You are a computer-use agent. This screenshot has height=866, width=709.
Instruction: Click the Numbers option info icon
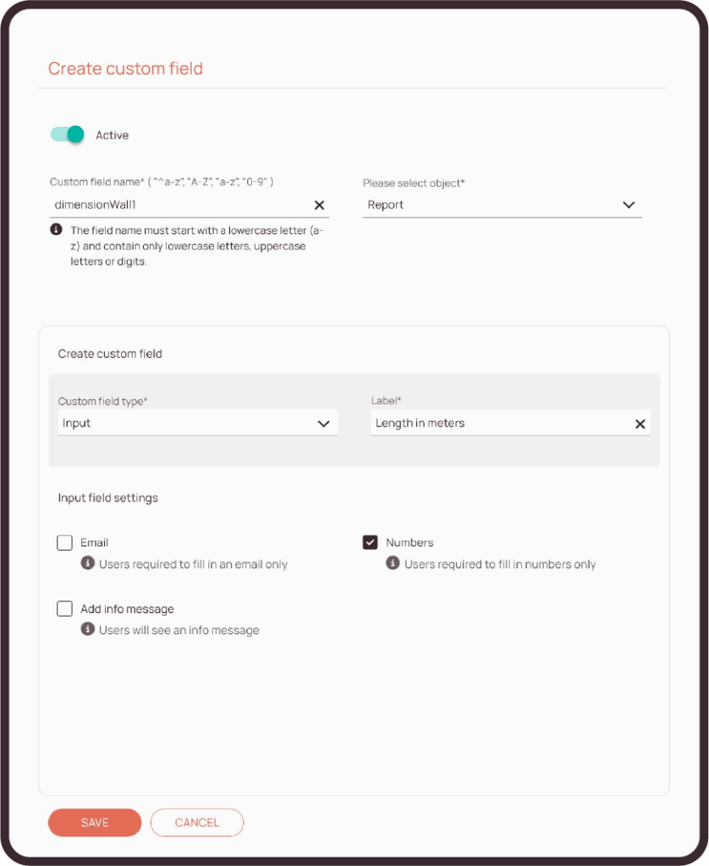coord(393,563)
